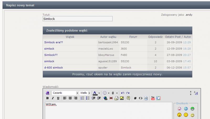Insert an ordered numbered list
Screen dimensions: 210x119
click(82, 98)
